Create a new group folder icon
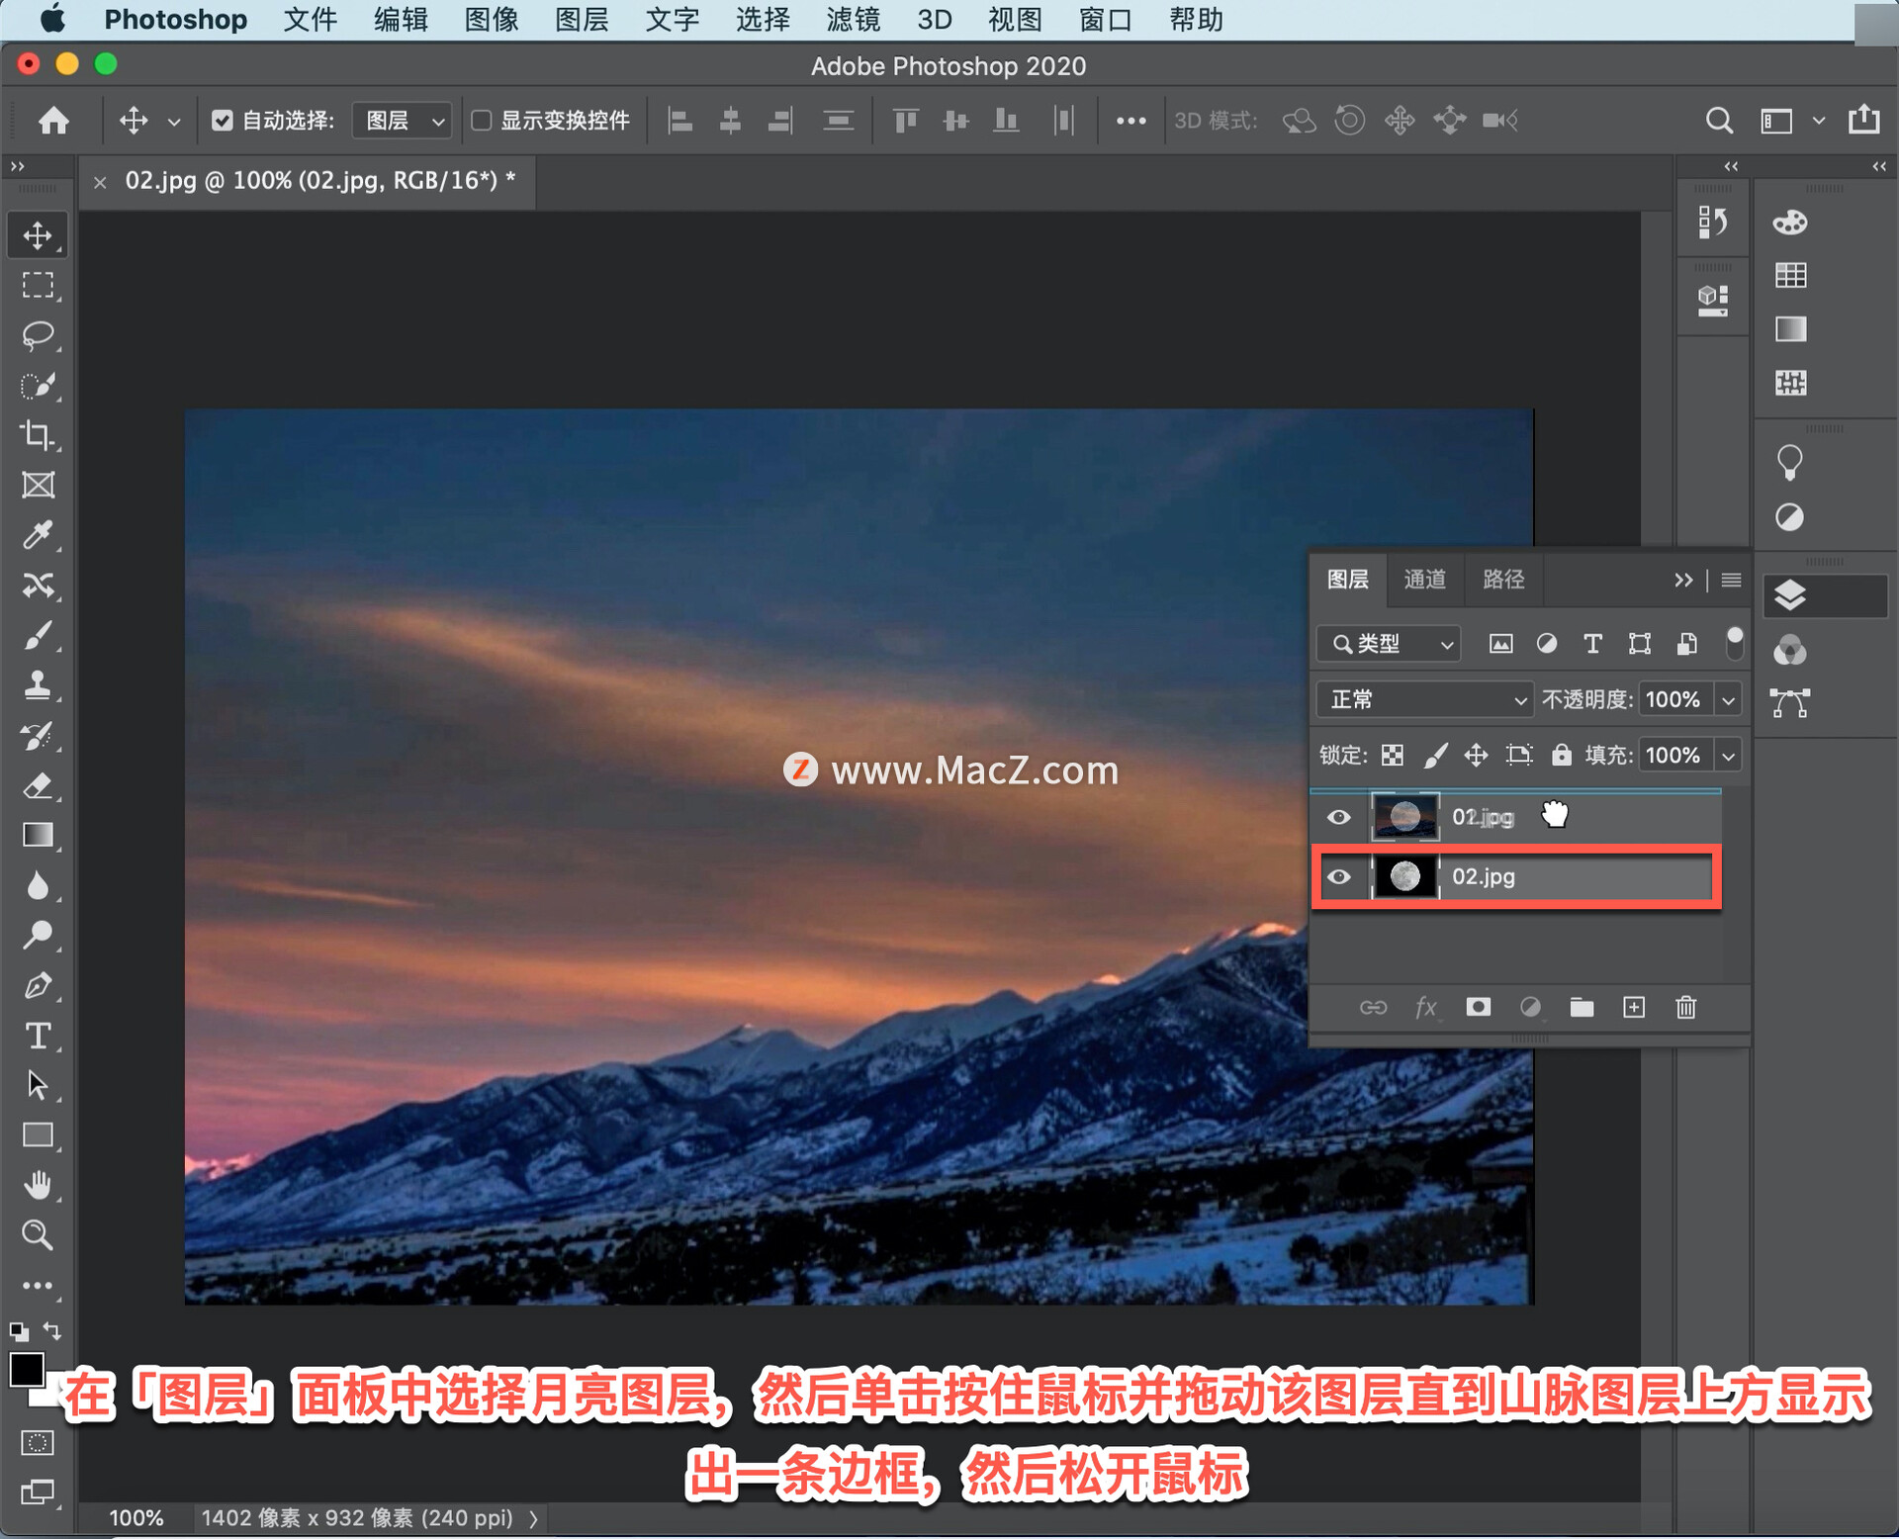 coord(1582,1007)
